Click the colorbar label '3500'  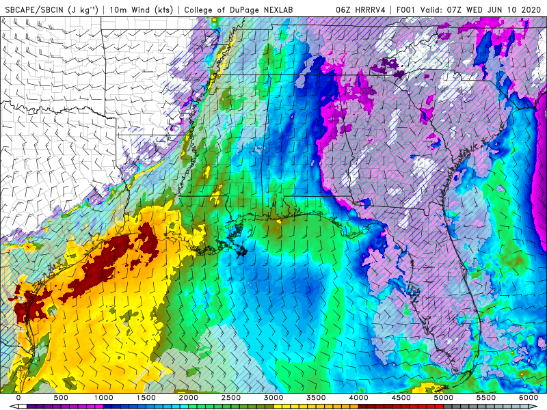click(x=317, y=398)
